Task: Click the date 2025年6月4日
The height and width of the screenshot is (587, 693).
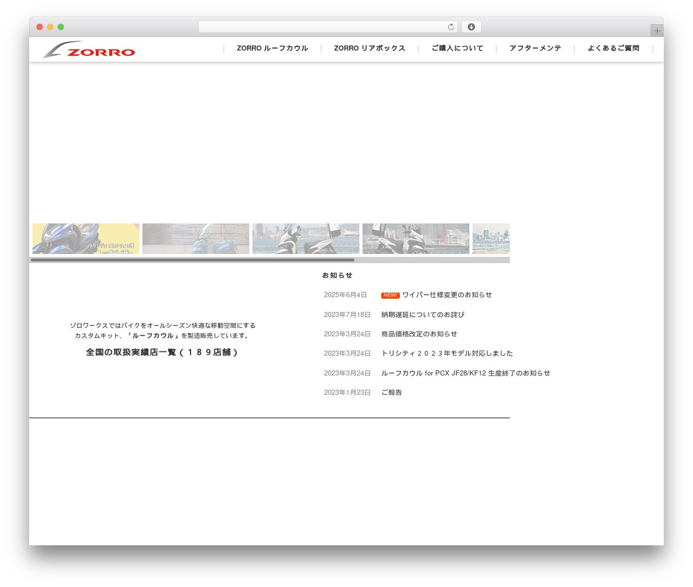Action: (345, 295)
